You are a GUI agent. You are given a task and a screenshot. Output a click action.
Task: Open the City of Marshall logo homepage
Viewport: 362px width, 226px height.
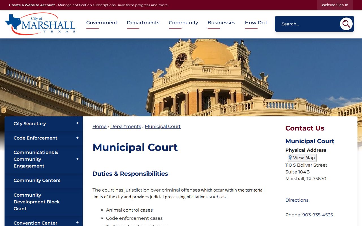click(x=40, y=24)
